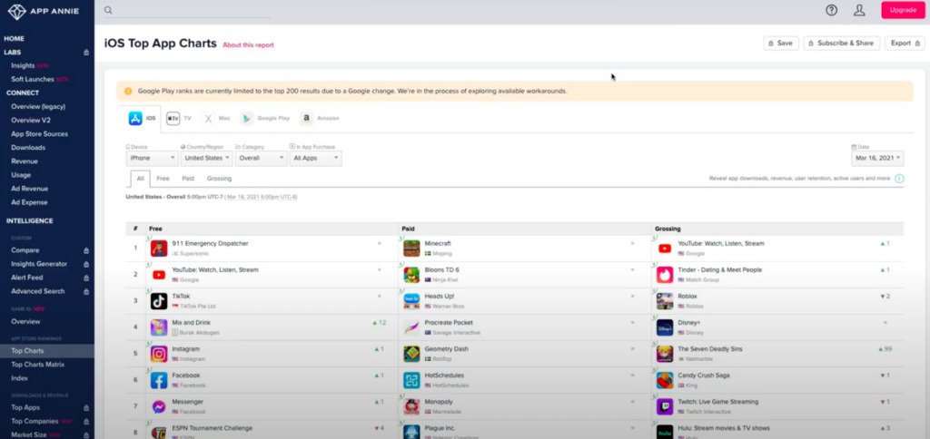The width and height of the screenshot is (930, 439).
Task: Switch to the Free tab
Action: pyautogui.click(x=163, y=179)
